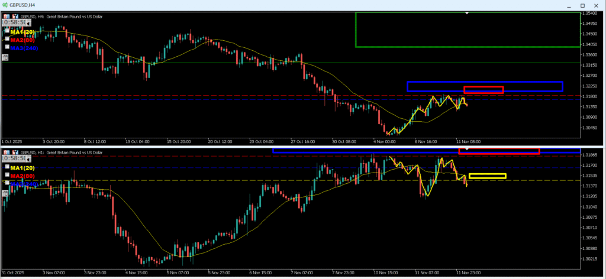Screen dimensions: 606x279
Task: Select the chart shift triangle on H1 chart
Action: click(467, 149)
